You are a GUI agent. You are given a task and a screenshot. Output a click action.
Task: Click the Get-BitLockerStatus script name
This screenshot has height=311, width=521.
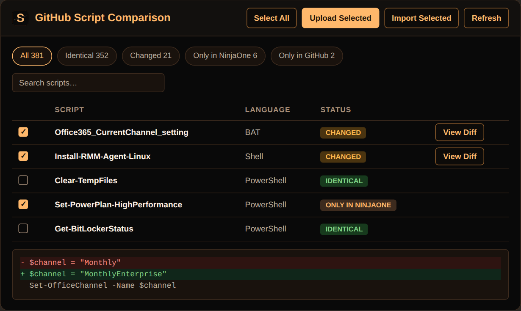pos(94,229)
